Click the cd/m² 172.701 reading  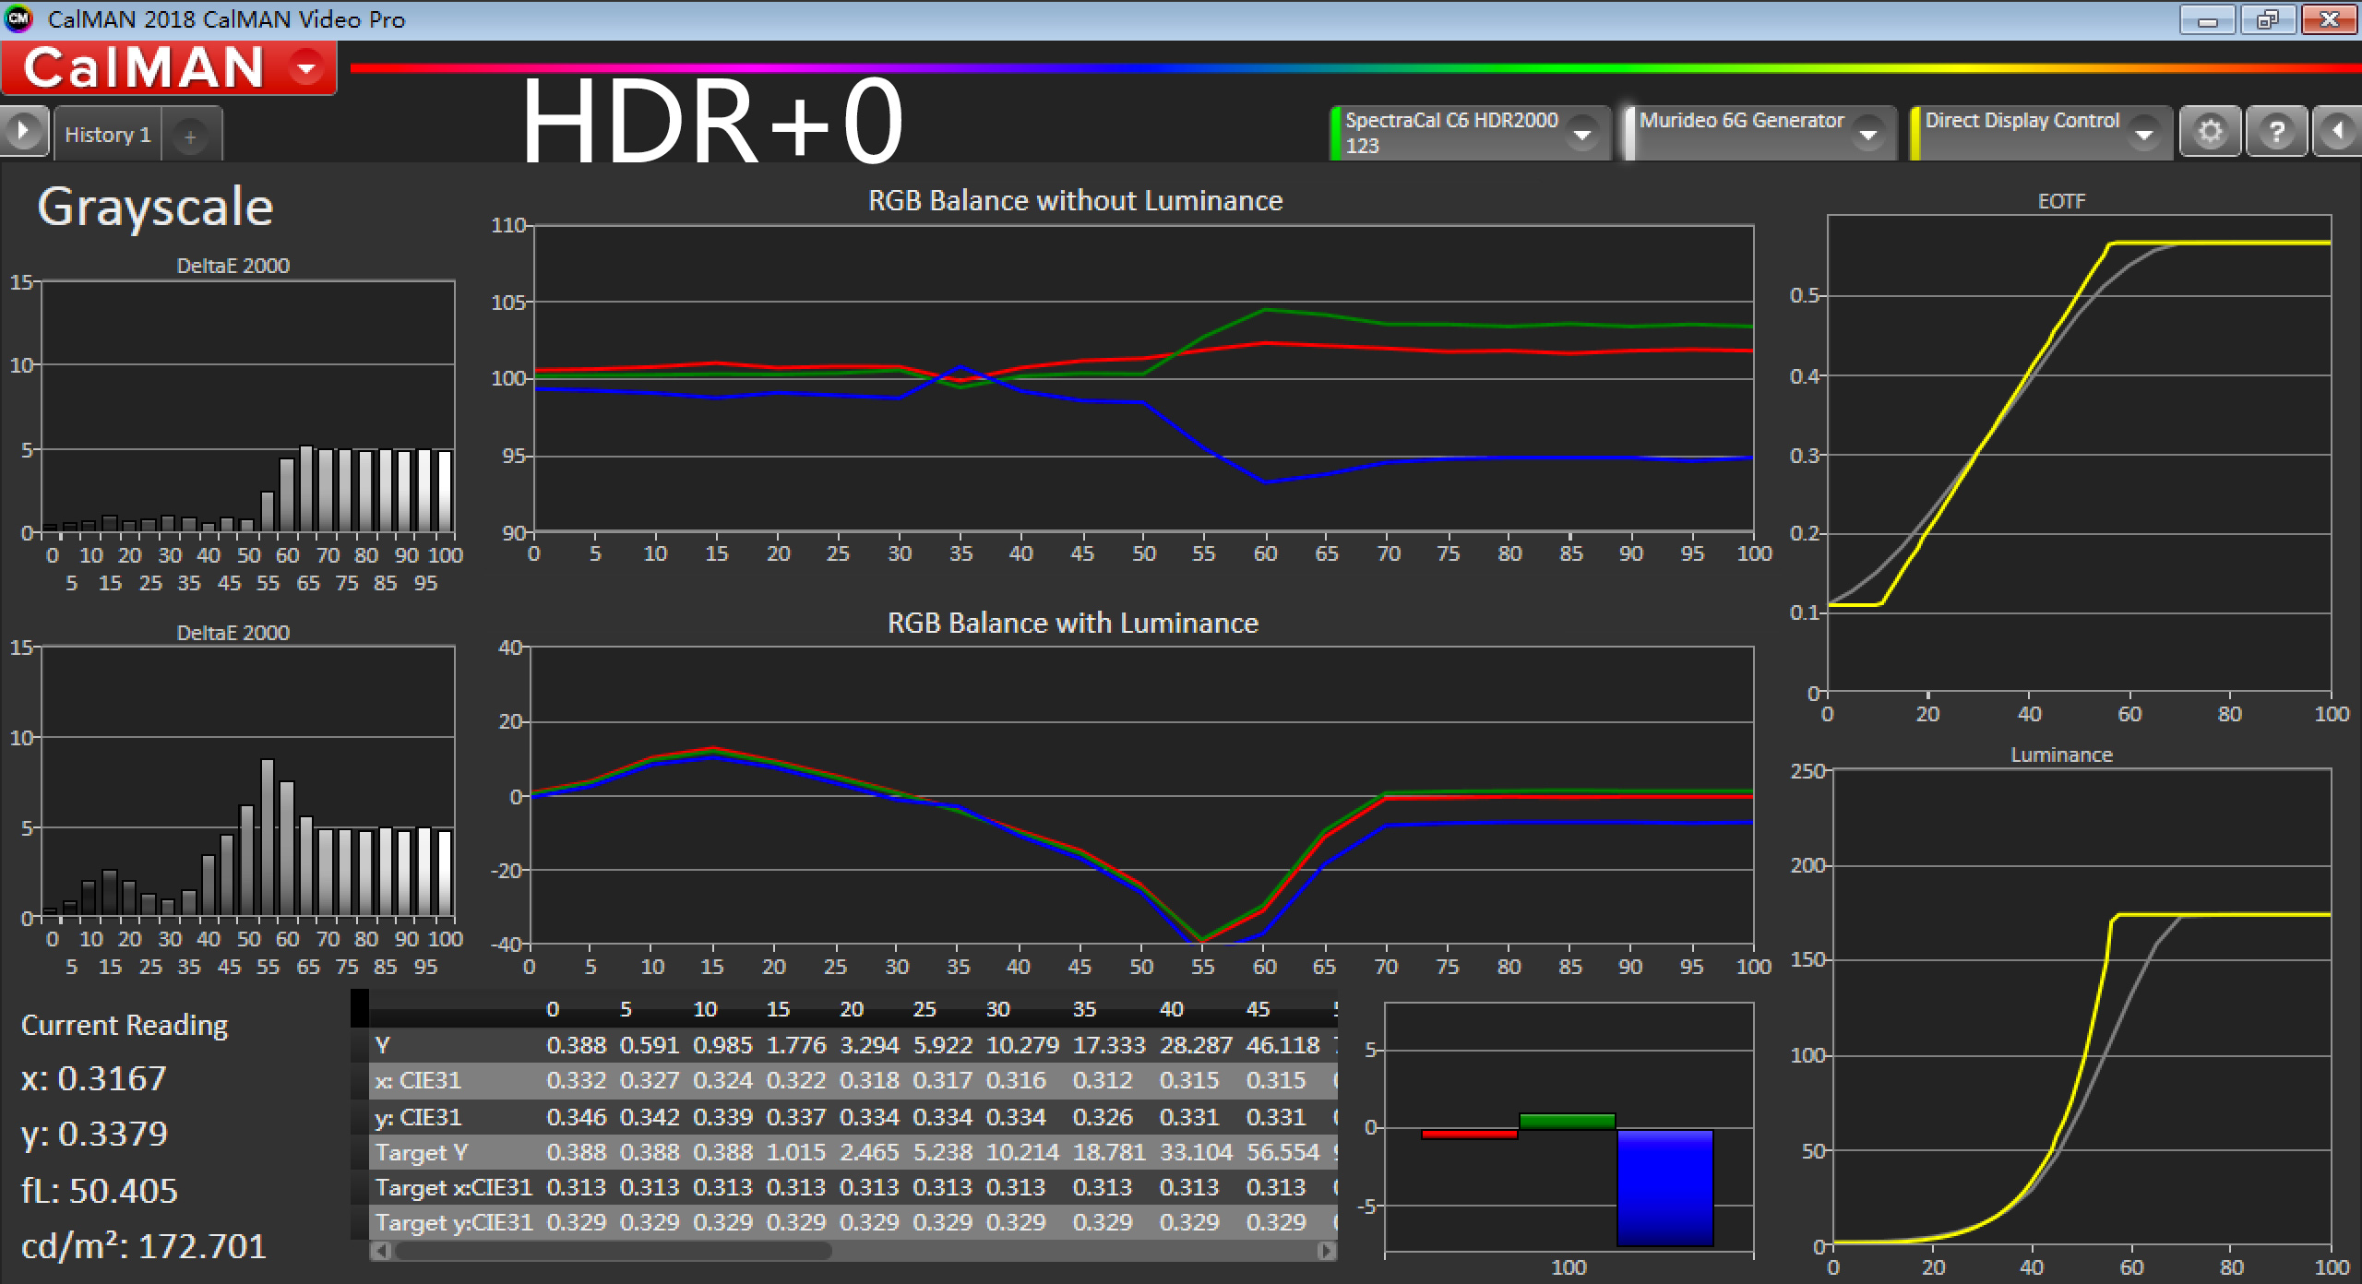[144, 1246]
